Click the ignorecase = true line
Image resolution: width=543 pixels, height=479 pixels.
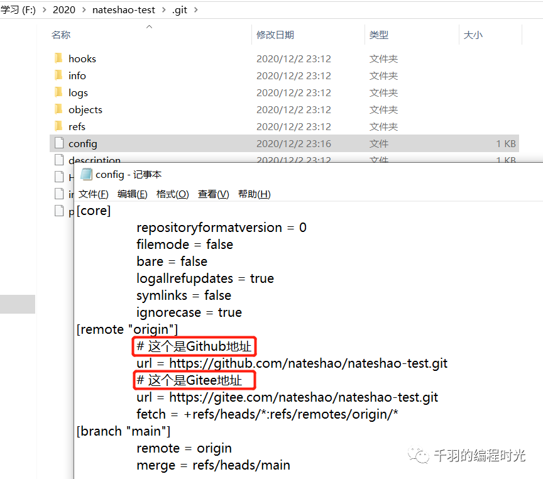[189, 312]
